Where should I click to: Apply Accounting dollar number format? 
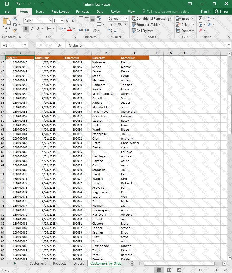111,24
